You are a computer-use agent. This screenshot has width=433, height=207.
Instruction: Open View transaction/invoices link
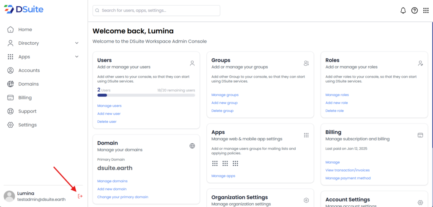(x=347, y=170)
